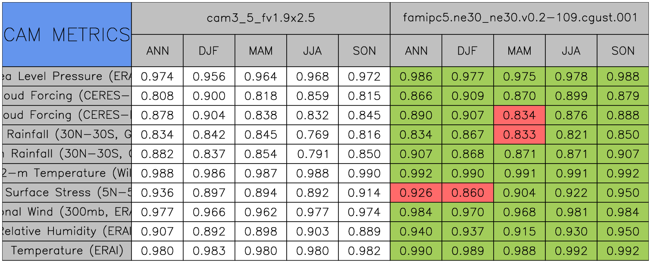The image size is (651, 263).
Task: Click ANN header under the famipc5 model
Action: [x=416, y=51]
